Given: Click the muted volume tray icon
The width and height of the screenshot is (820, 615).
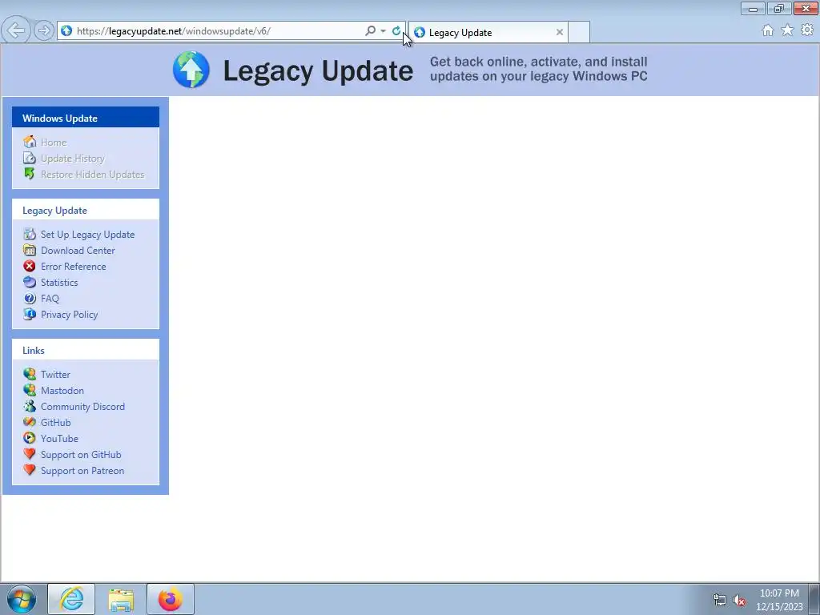Looking at the screenshot, I should pos(739,600).
